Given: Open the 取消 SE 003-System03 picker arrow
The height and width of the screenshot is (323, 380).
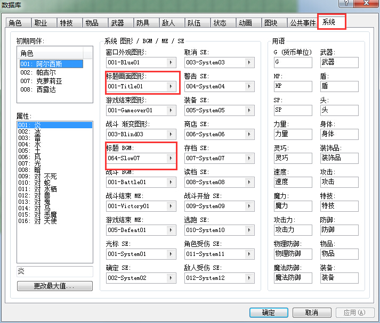Looking at the screenshot, I should pyautogui.click(x=249, y=62).
